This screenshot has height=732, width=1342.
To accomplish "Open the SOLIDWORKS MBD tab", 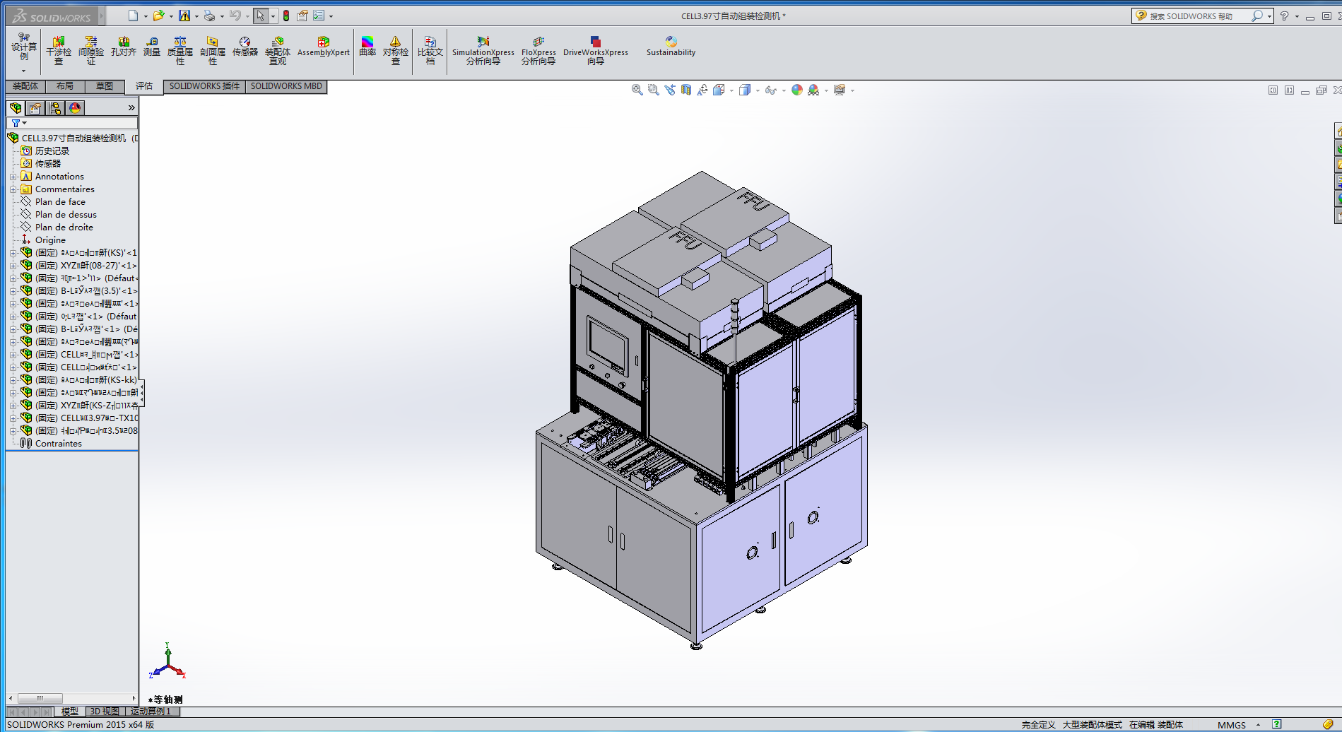I will [286, 86].
